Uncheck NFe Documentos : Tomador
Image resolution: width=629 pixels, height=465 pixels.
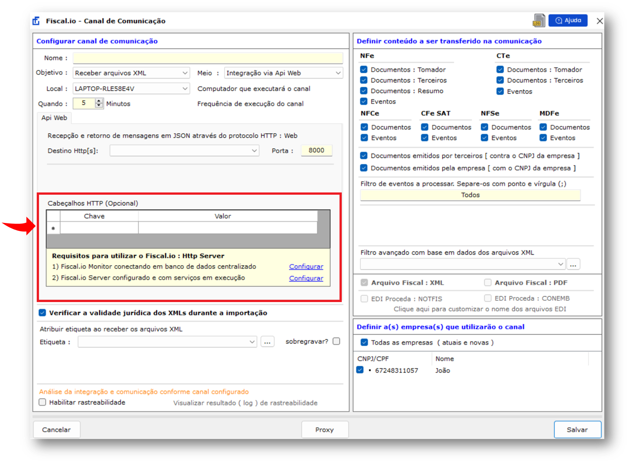(364, 70)
